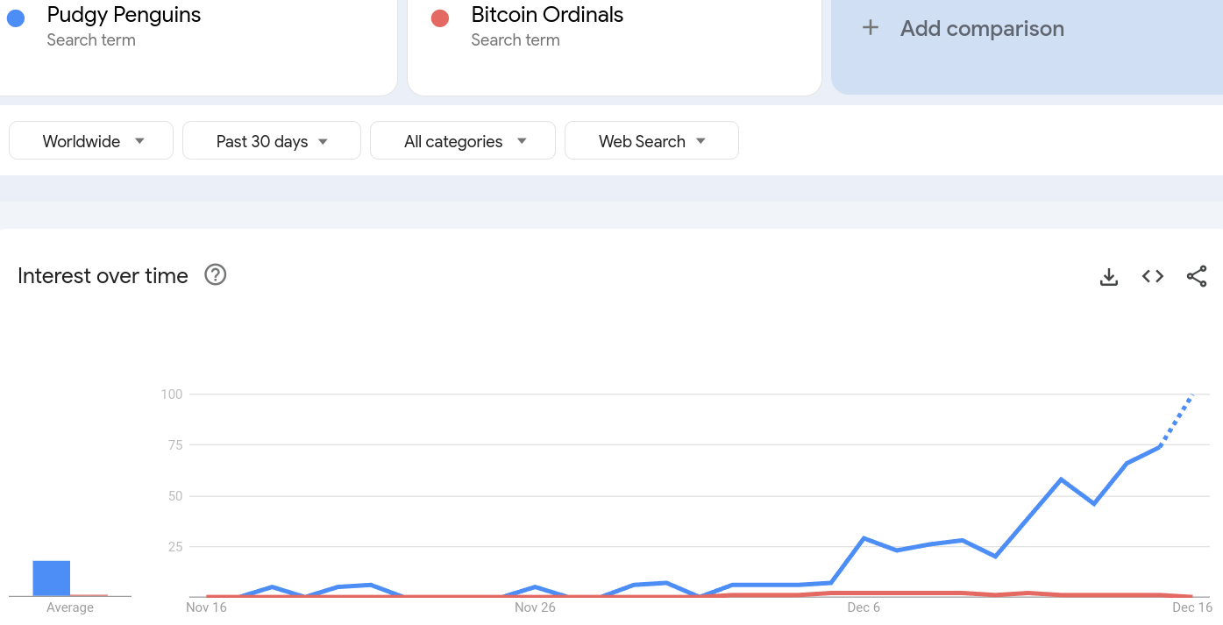Open help for Interest over time
The width and height of the screenshot is (1223, 625).
coord(215,275)
